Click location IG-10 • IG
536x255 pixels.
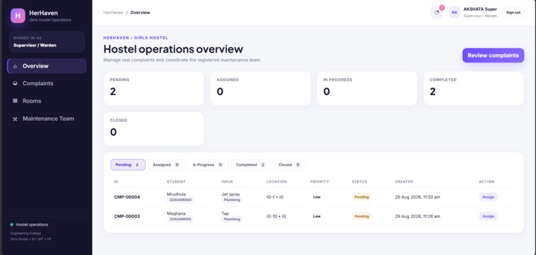[x=276, y=216]
